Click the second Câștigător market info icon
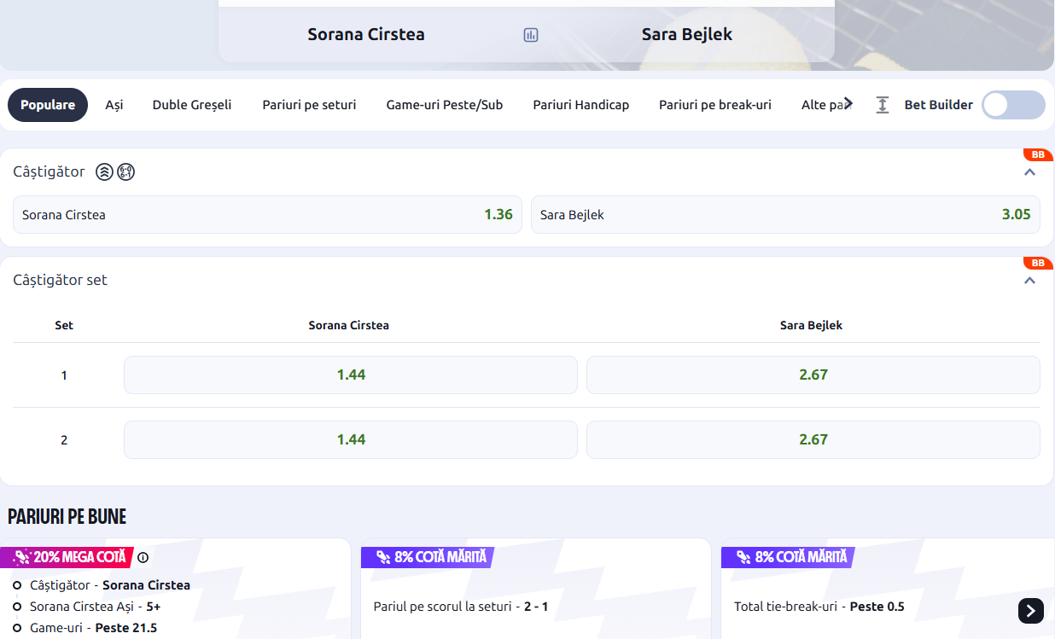The height and width of the screenshot is (639, 1055). click(125, 172)
